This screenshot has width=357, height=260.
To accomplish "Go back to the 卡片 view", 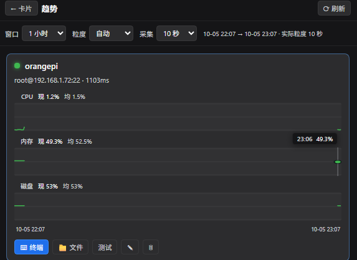I will tap(21, 9).
